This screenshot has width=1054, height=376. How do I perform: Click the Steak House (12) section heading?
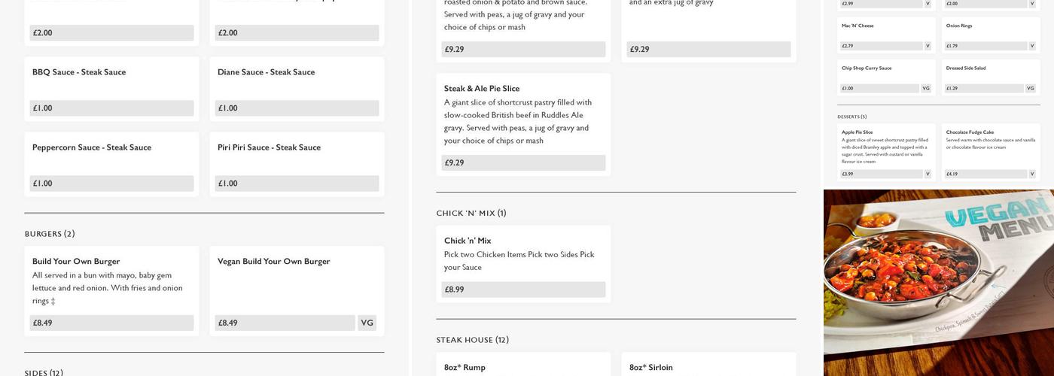pyautogui.click(x=472, y=340)
